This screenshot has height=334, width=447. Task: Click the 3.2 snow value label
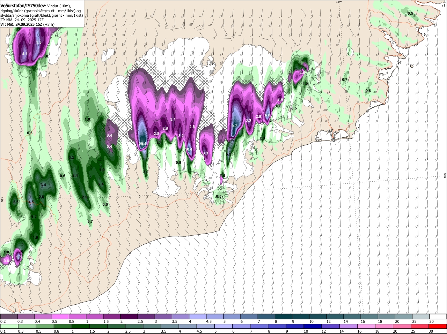tap(181, 136)
